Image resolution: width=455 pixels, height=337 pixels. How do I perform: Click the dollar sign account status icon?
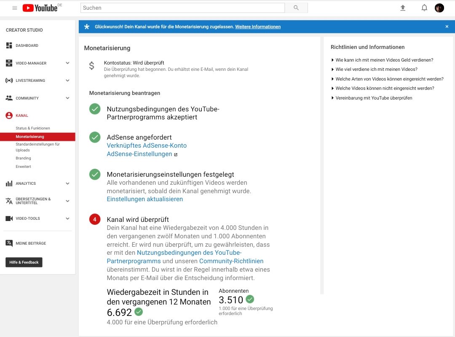click(x=91, y=66)
